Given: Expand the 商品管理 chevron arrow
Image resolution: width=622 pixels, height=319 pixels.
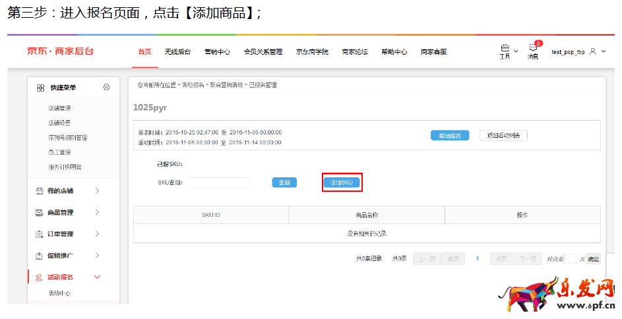Looking at the screenshot, I should pyautogui.click(x=97, y=212).
